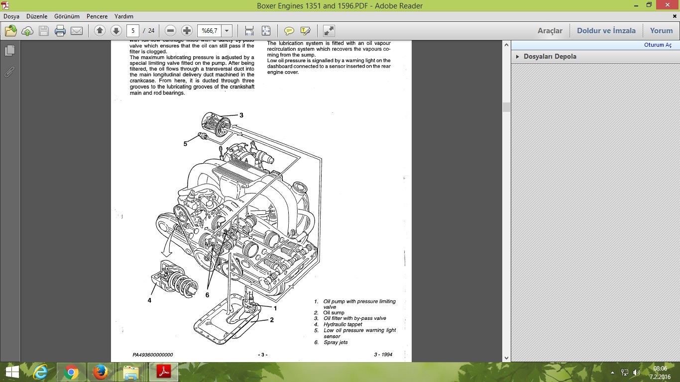Add a sticky note comment
The image size is (680, 382).
coord(289,31)
